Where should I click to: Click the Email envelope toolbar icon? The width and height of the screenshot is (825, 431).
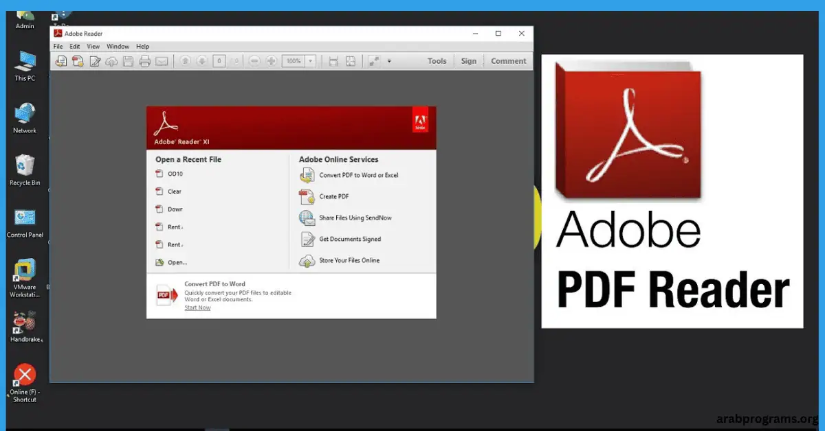[x=162, y=61]
